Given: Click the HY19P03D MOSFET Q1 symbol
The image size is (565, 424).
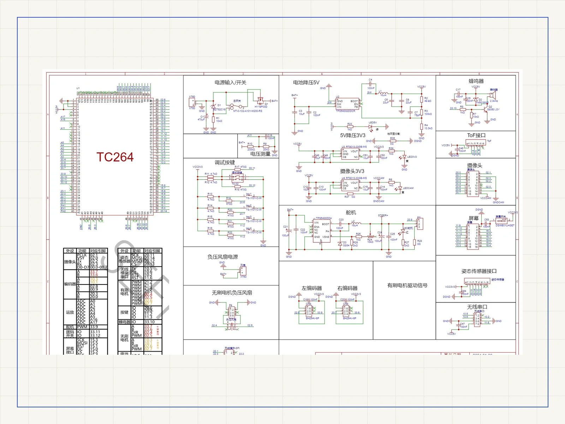Looking at the screenshot, I should [x=261, y=101].
